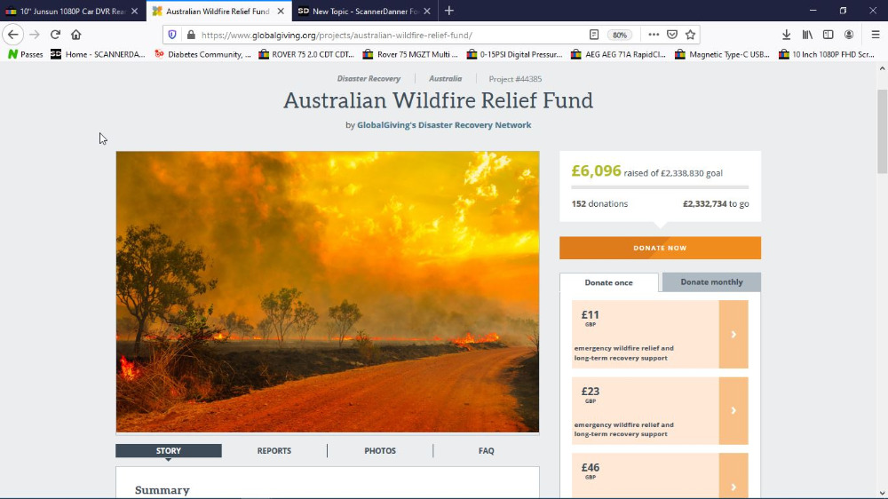
Task: Toggle Reader View icon in address bar
Action: point(594,35)
